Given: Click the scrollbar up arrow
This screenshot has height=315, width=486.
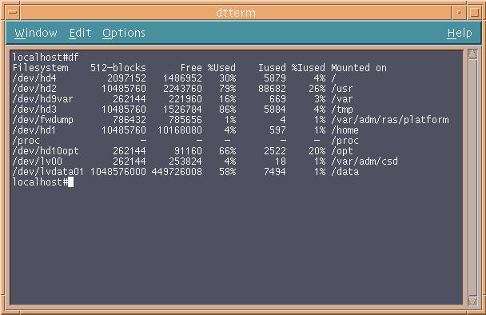Looking at the screenshot, I should click(x=473, y=54).
